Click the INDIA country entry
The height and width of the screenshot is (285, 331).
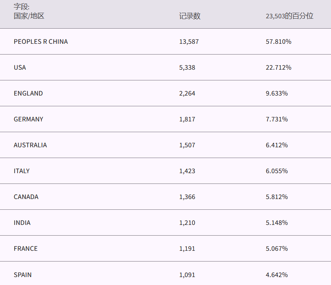pyautogui.click(x=22, y=223)
